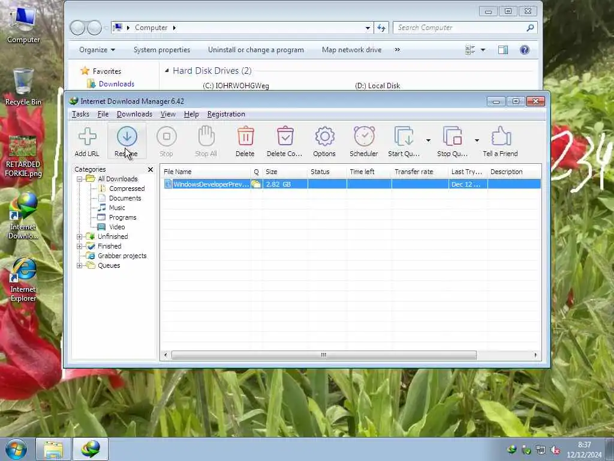Select the Video category
Screen dimensions: 614x461
coord(117,227)
